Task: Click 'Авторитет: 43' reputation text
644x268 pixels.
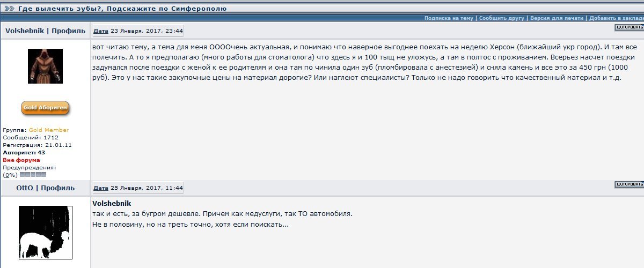Action: click(x=24, y=153)
